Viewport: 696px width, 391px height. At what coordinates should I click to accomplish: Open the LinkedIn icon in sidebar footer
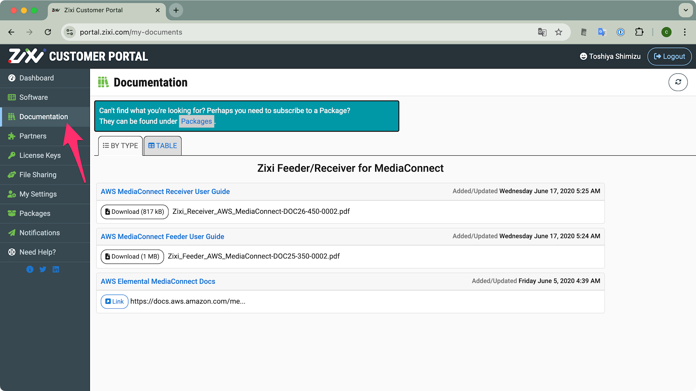tap(56, 269)
